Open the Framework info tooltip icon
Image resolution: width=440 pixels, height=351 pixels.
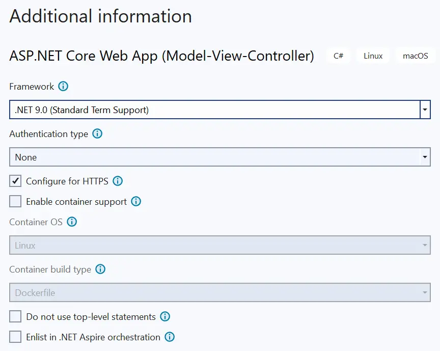click(x=63, y=86)
